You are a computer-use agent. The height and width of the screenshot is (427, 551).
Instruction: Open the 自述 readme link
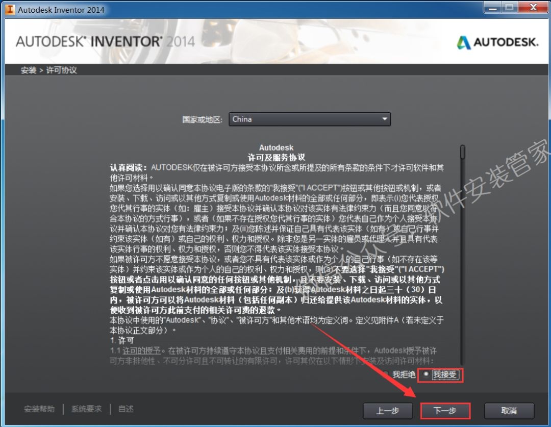125,409
